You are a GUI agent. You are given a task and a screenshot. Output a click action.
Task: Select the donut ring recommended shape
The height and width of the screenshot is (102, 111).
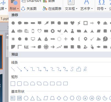53,31
